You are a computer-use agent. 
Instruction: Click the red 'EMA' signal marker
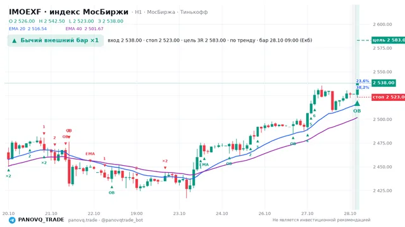click(x=90, y=154)
